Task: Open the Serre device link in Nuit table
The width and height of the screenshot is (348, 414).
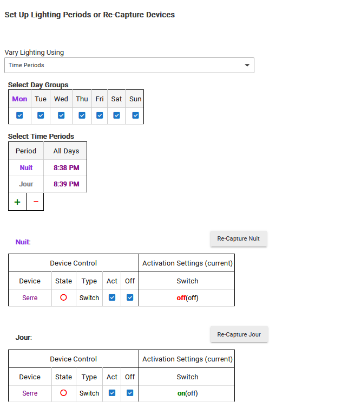Action: click(30, 298)
